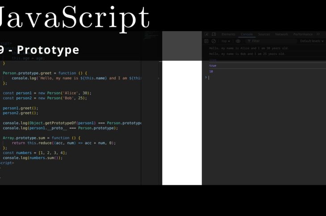Show more DevTools tabs with chevrons
326x216 pixels.
tap(318, 34)
